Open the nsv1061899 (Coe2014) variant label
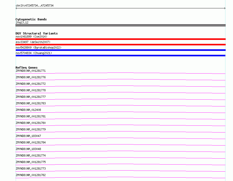This screenshot has width=233, height=181. (31, 37)
